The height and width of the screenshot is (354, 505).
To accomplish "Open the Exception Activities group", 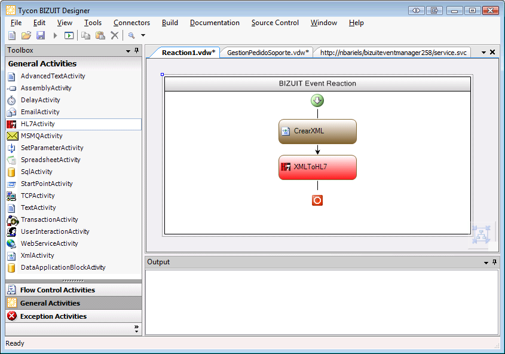I will click(74, 316).
